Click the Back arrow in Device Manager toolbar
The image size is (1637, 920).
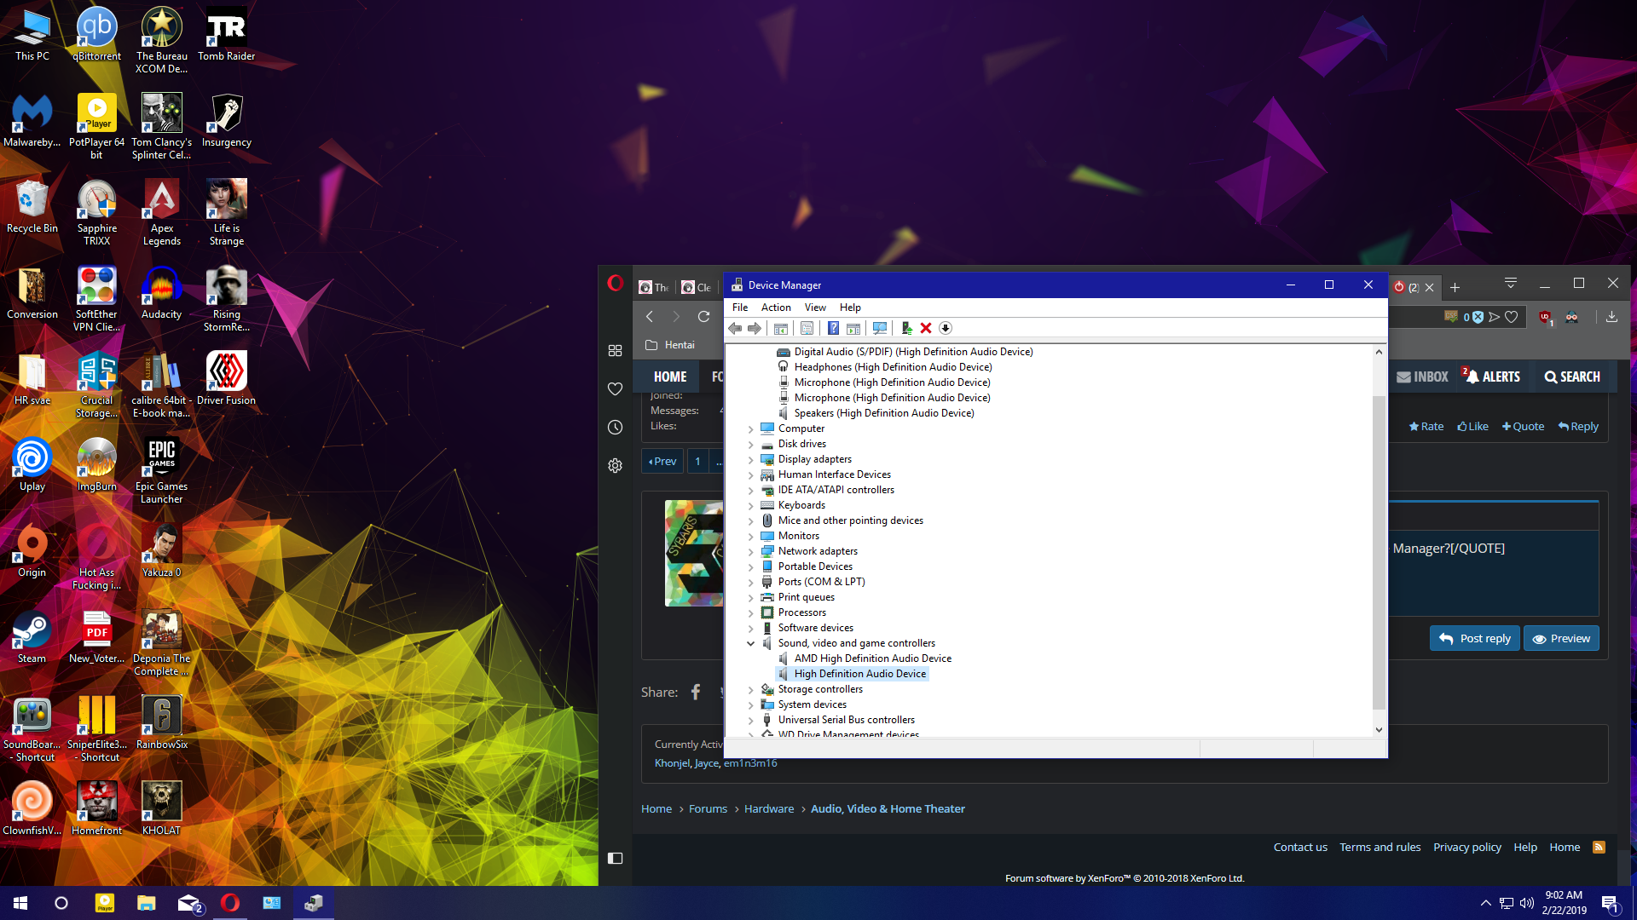pos(734,329)
